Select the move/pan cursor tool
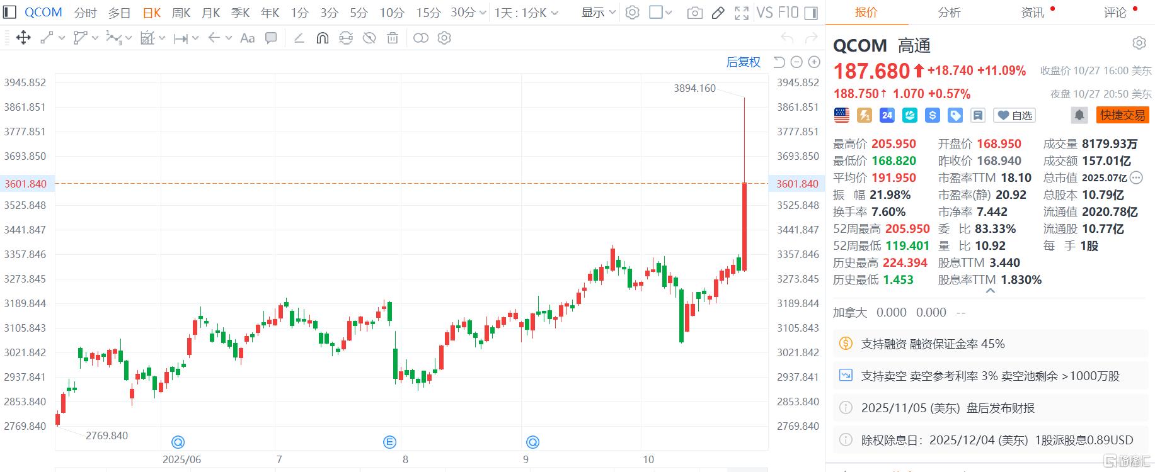The height and width of the screenshot is (472, 1155). tap(23, 38)
